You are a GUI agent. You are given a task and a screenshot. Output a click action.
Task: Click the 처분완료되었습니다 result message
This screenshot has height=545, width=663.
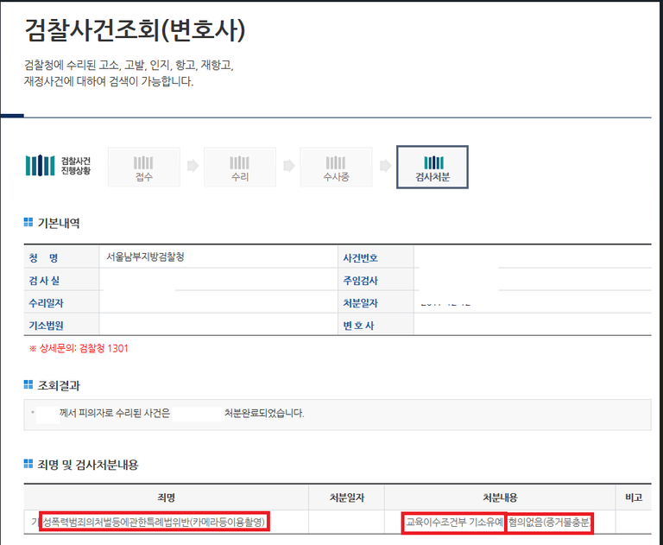(263, 414)
